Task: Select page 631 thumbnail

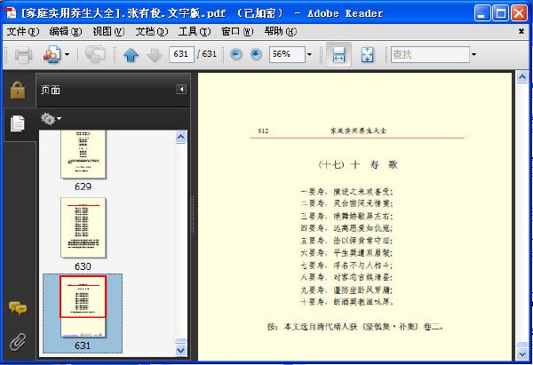Action: click(84, 306)
